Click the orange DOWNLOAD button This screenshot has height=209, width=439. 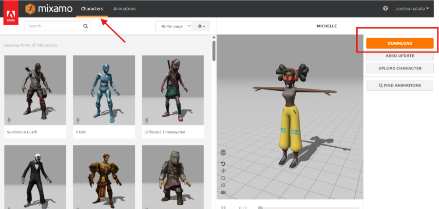pos(400,43)
